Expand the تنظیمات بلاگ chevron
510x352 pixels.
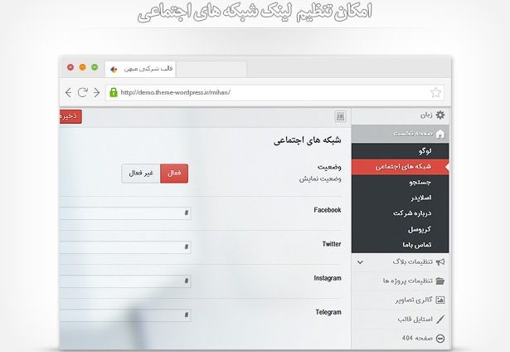tap(360, 262)
